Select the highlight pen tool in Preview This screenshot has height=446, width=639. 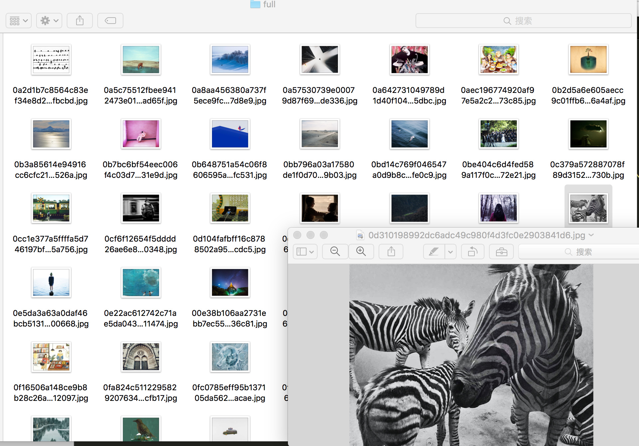point(434,252)
